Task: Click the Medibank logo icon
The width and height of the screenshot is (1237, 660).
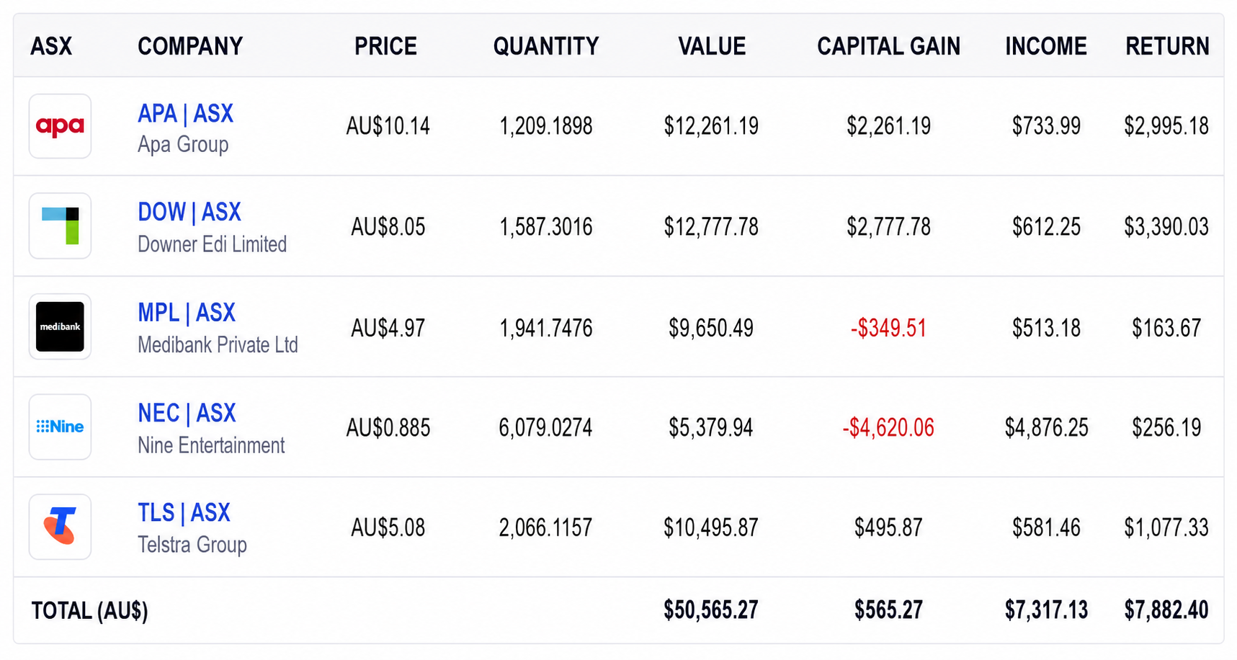Action: (x=60, y=326)
